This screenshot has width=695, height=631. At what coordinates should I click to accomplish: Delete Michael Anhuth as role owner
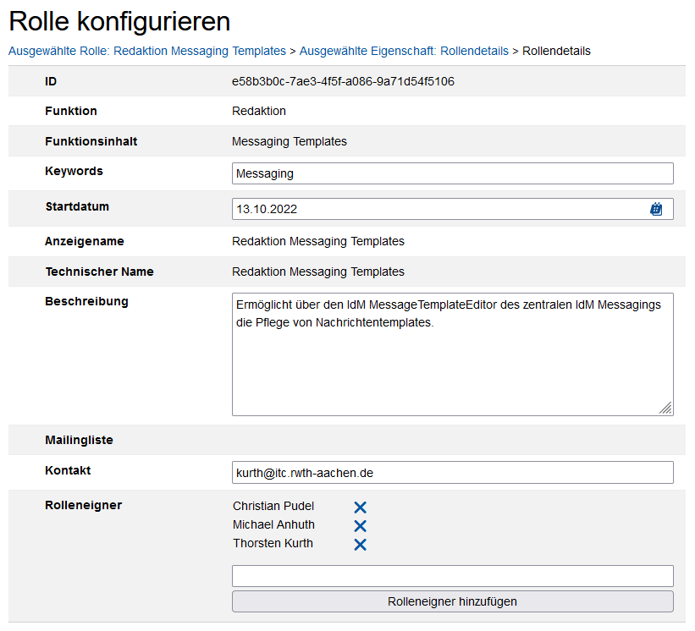pos(360,526)
